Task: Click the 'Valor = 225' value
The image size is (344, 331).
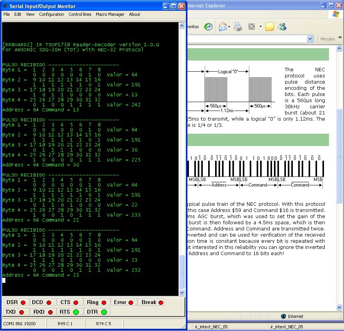Action: 124,160
